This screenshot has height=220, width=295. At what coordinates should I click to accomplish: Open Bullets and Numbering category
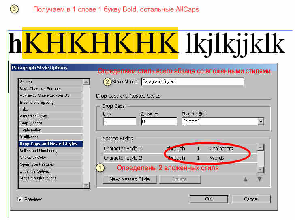click(51, 151)
